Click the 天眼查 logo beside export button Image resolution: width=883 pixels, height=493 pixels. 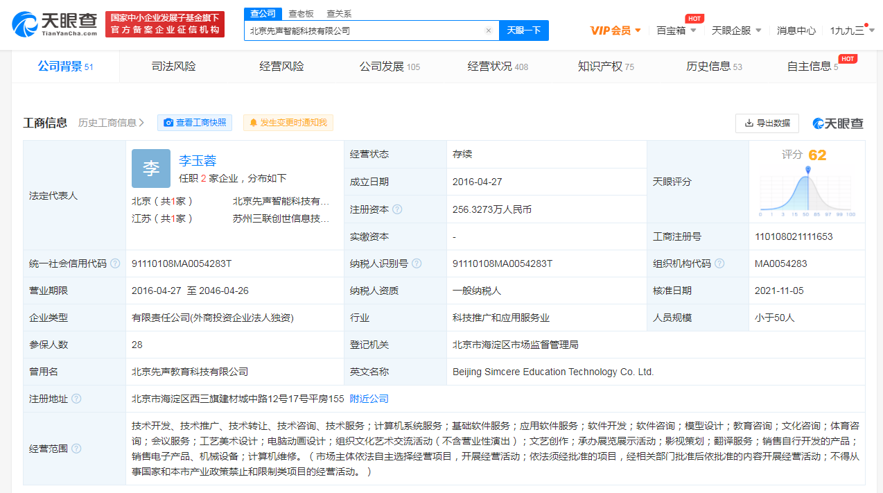(838, 123)
